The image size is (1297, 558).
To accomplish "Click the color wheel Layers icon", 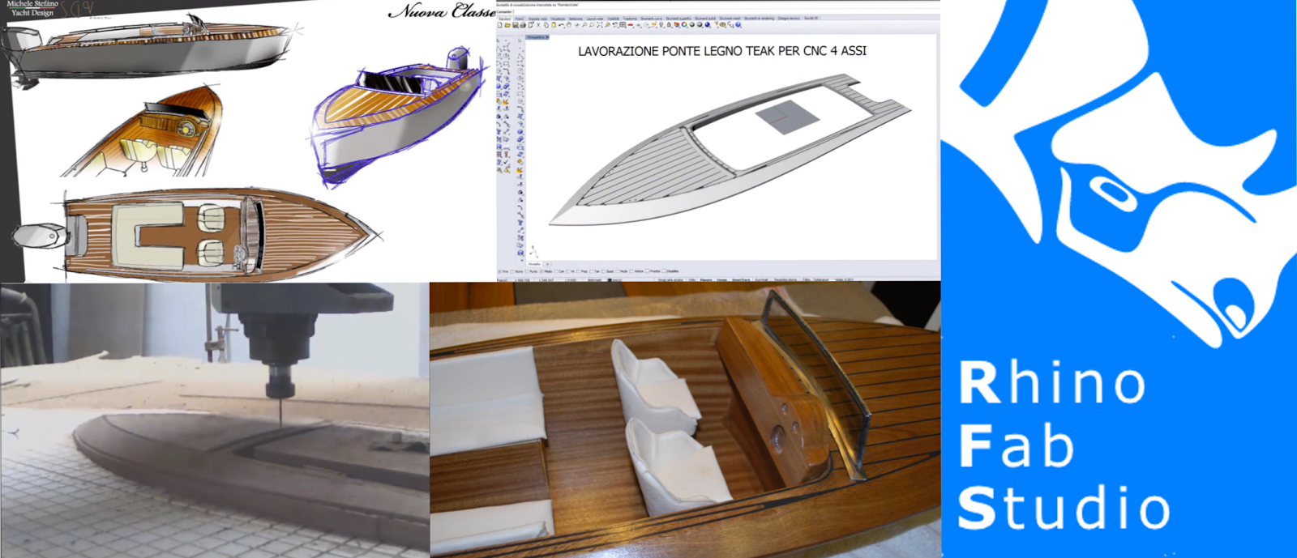I will tap(684, 25).
